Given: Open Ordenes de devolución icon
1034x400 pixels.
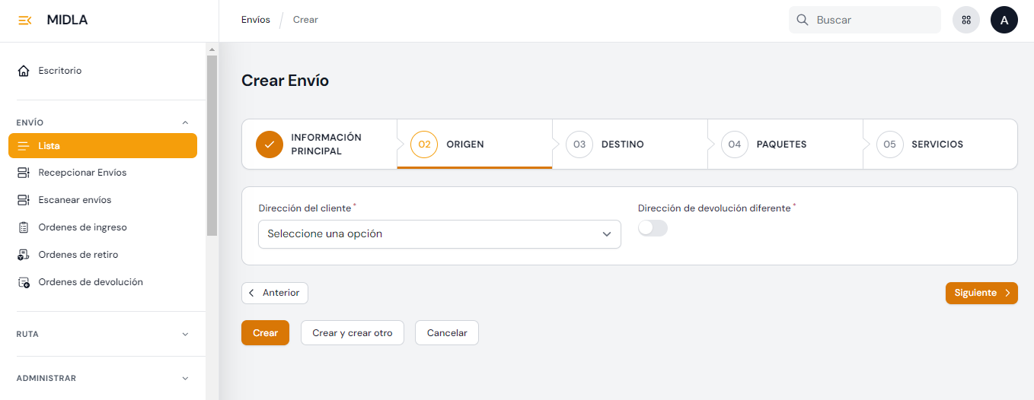Looking at the screenshot, I should pyautogui.click(x=23, y=282).
